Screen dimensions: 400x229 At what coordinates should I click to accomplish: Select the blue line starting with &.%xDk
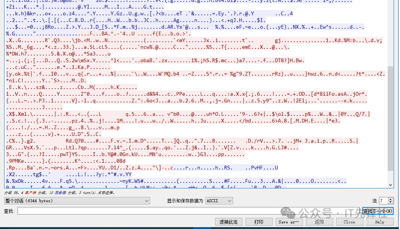[112, 181]
